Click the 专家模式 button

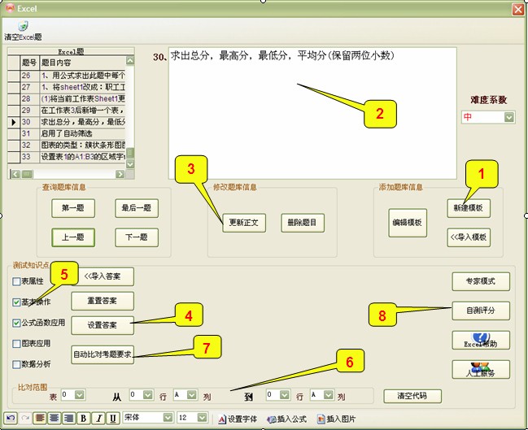481,281
